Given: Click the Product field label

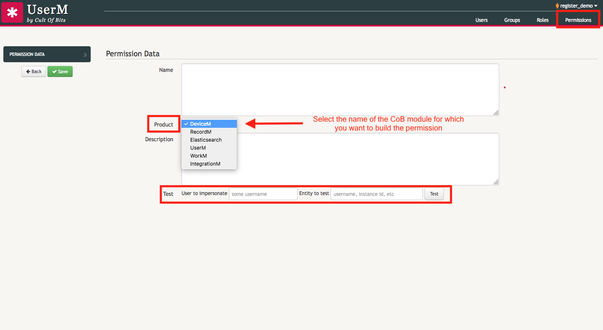Looking at the screenshot, I should pyautogui.click(x=164, y=124).
